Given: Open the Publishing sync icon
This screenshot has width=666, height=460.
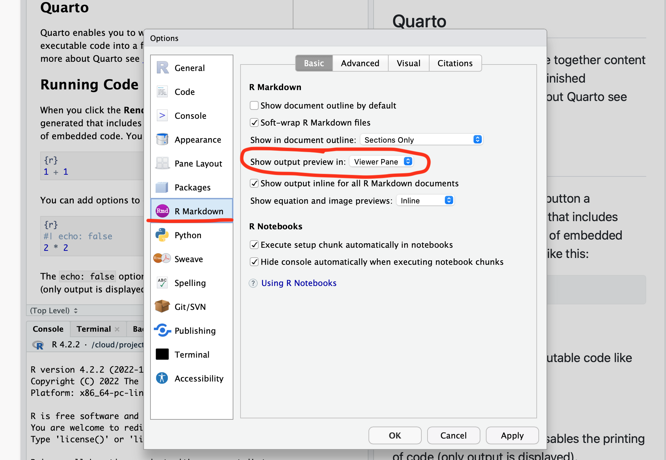Looking at the screenshot, I should coord(162,330).
